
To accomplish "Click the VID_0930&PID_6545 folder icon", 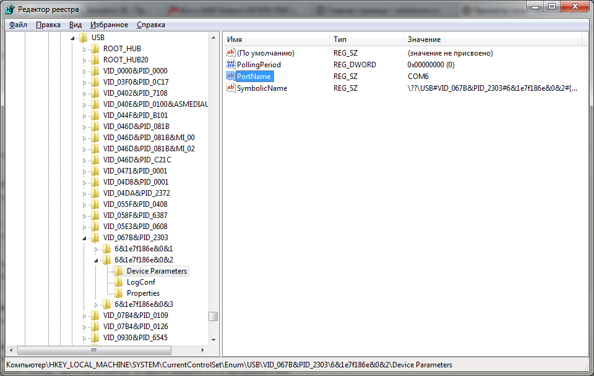I will [95, 338].
